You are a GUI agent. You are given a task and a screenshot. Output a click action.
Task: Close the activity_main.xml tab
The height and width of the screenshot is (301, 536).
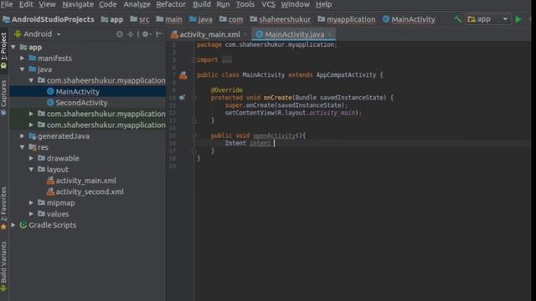245,35
